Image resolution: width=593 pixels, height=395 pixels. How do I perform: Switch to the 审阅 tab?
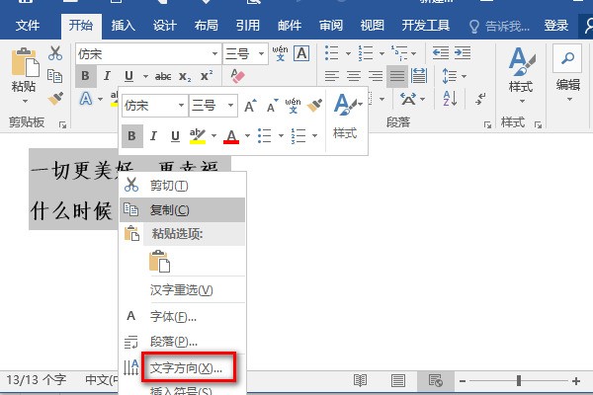pyautogui.click(x=331, y=26)
